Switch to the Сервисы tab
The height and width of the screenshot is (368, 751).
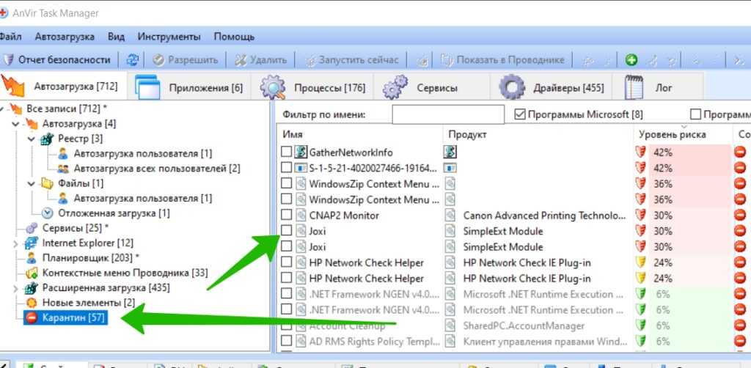coord(431,87)
